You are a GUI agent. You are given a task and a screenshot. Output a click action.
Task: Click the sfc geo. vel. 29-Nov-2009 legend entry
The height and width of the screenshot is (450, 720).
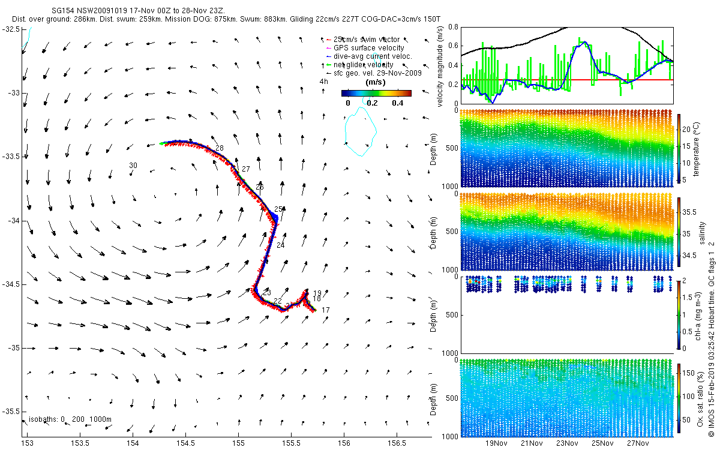pos(377,73)
